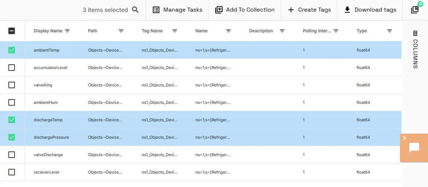The image size is (428, 187).
Task: Open the Description column filter icon
Action: (x=282, y=31)
